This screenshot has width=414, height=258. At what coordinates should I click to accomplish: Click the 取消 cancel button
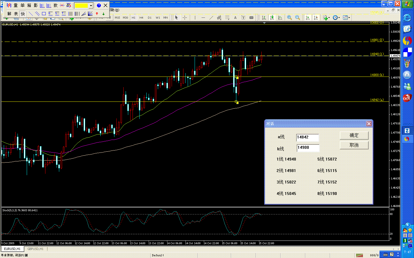(x=354, y=145)
